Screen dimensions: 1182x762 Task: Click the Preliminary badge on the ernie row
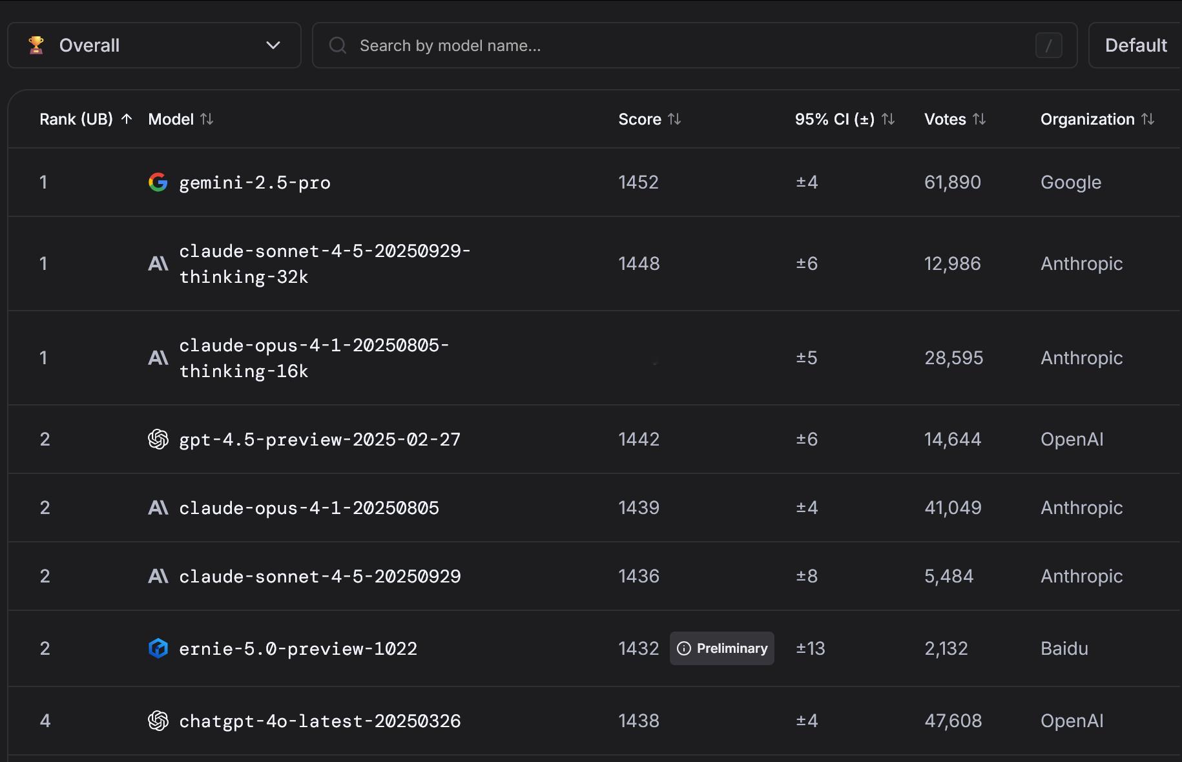(x=722, y=648)
